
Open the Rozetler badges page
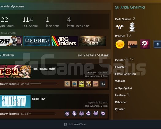pos(120,36)
